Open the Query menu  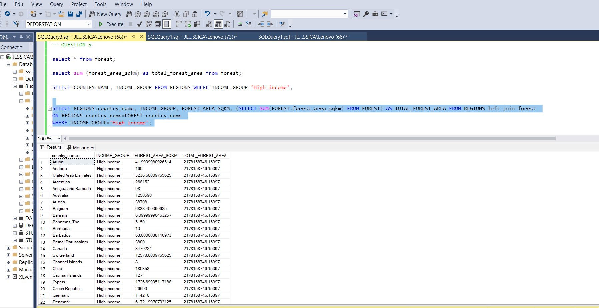[x=56, y=4]
